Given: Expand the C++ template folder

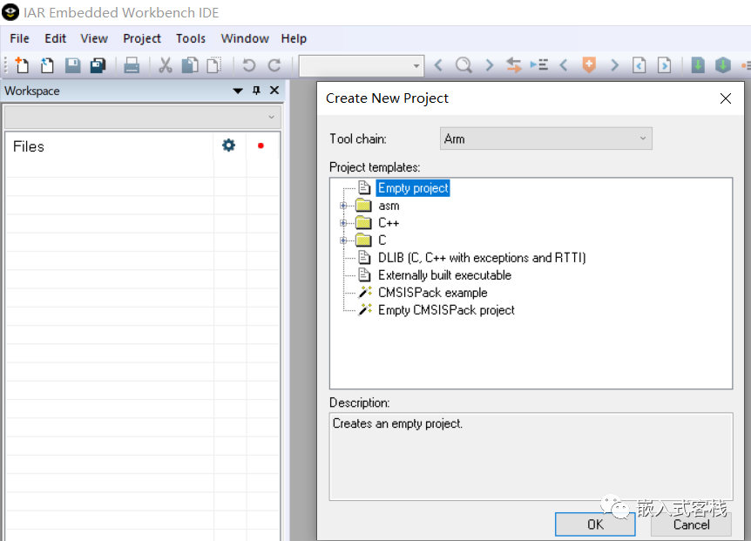Looking at the screenshot, I should pyautogui.click(x=343, y=223).
